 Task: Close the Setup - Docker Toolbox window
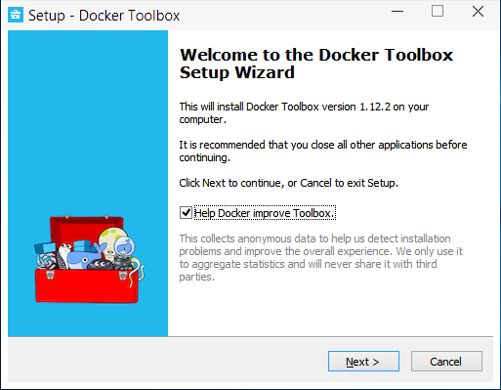478,12
